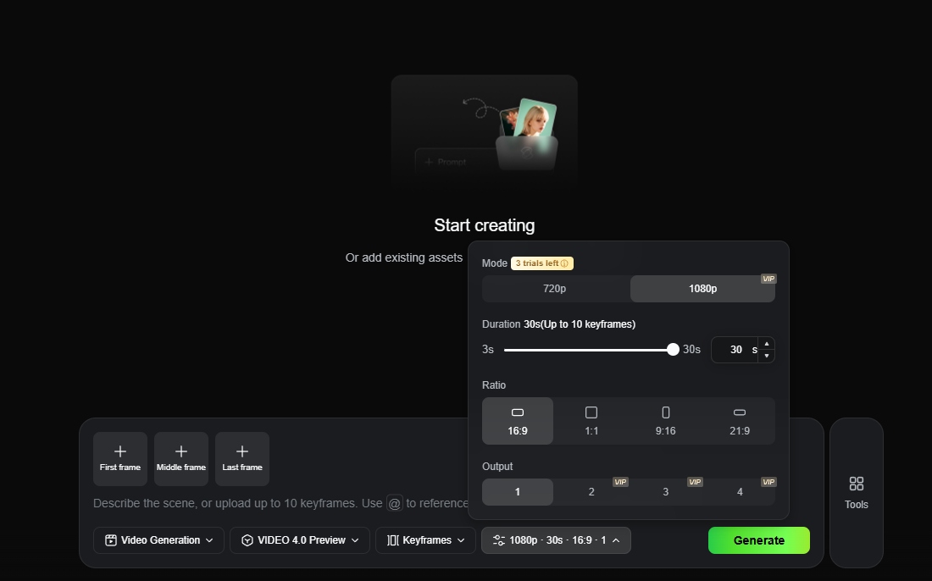Viewport: 932px width, 581px height.
Task: Choose the 9:16 portrait ratio
Action: click(x=666, y=421)
